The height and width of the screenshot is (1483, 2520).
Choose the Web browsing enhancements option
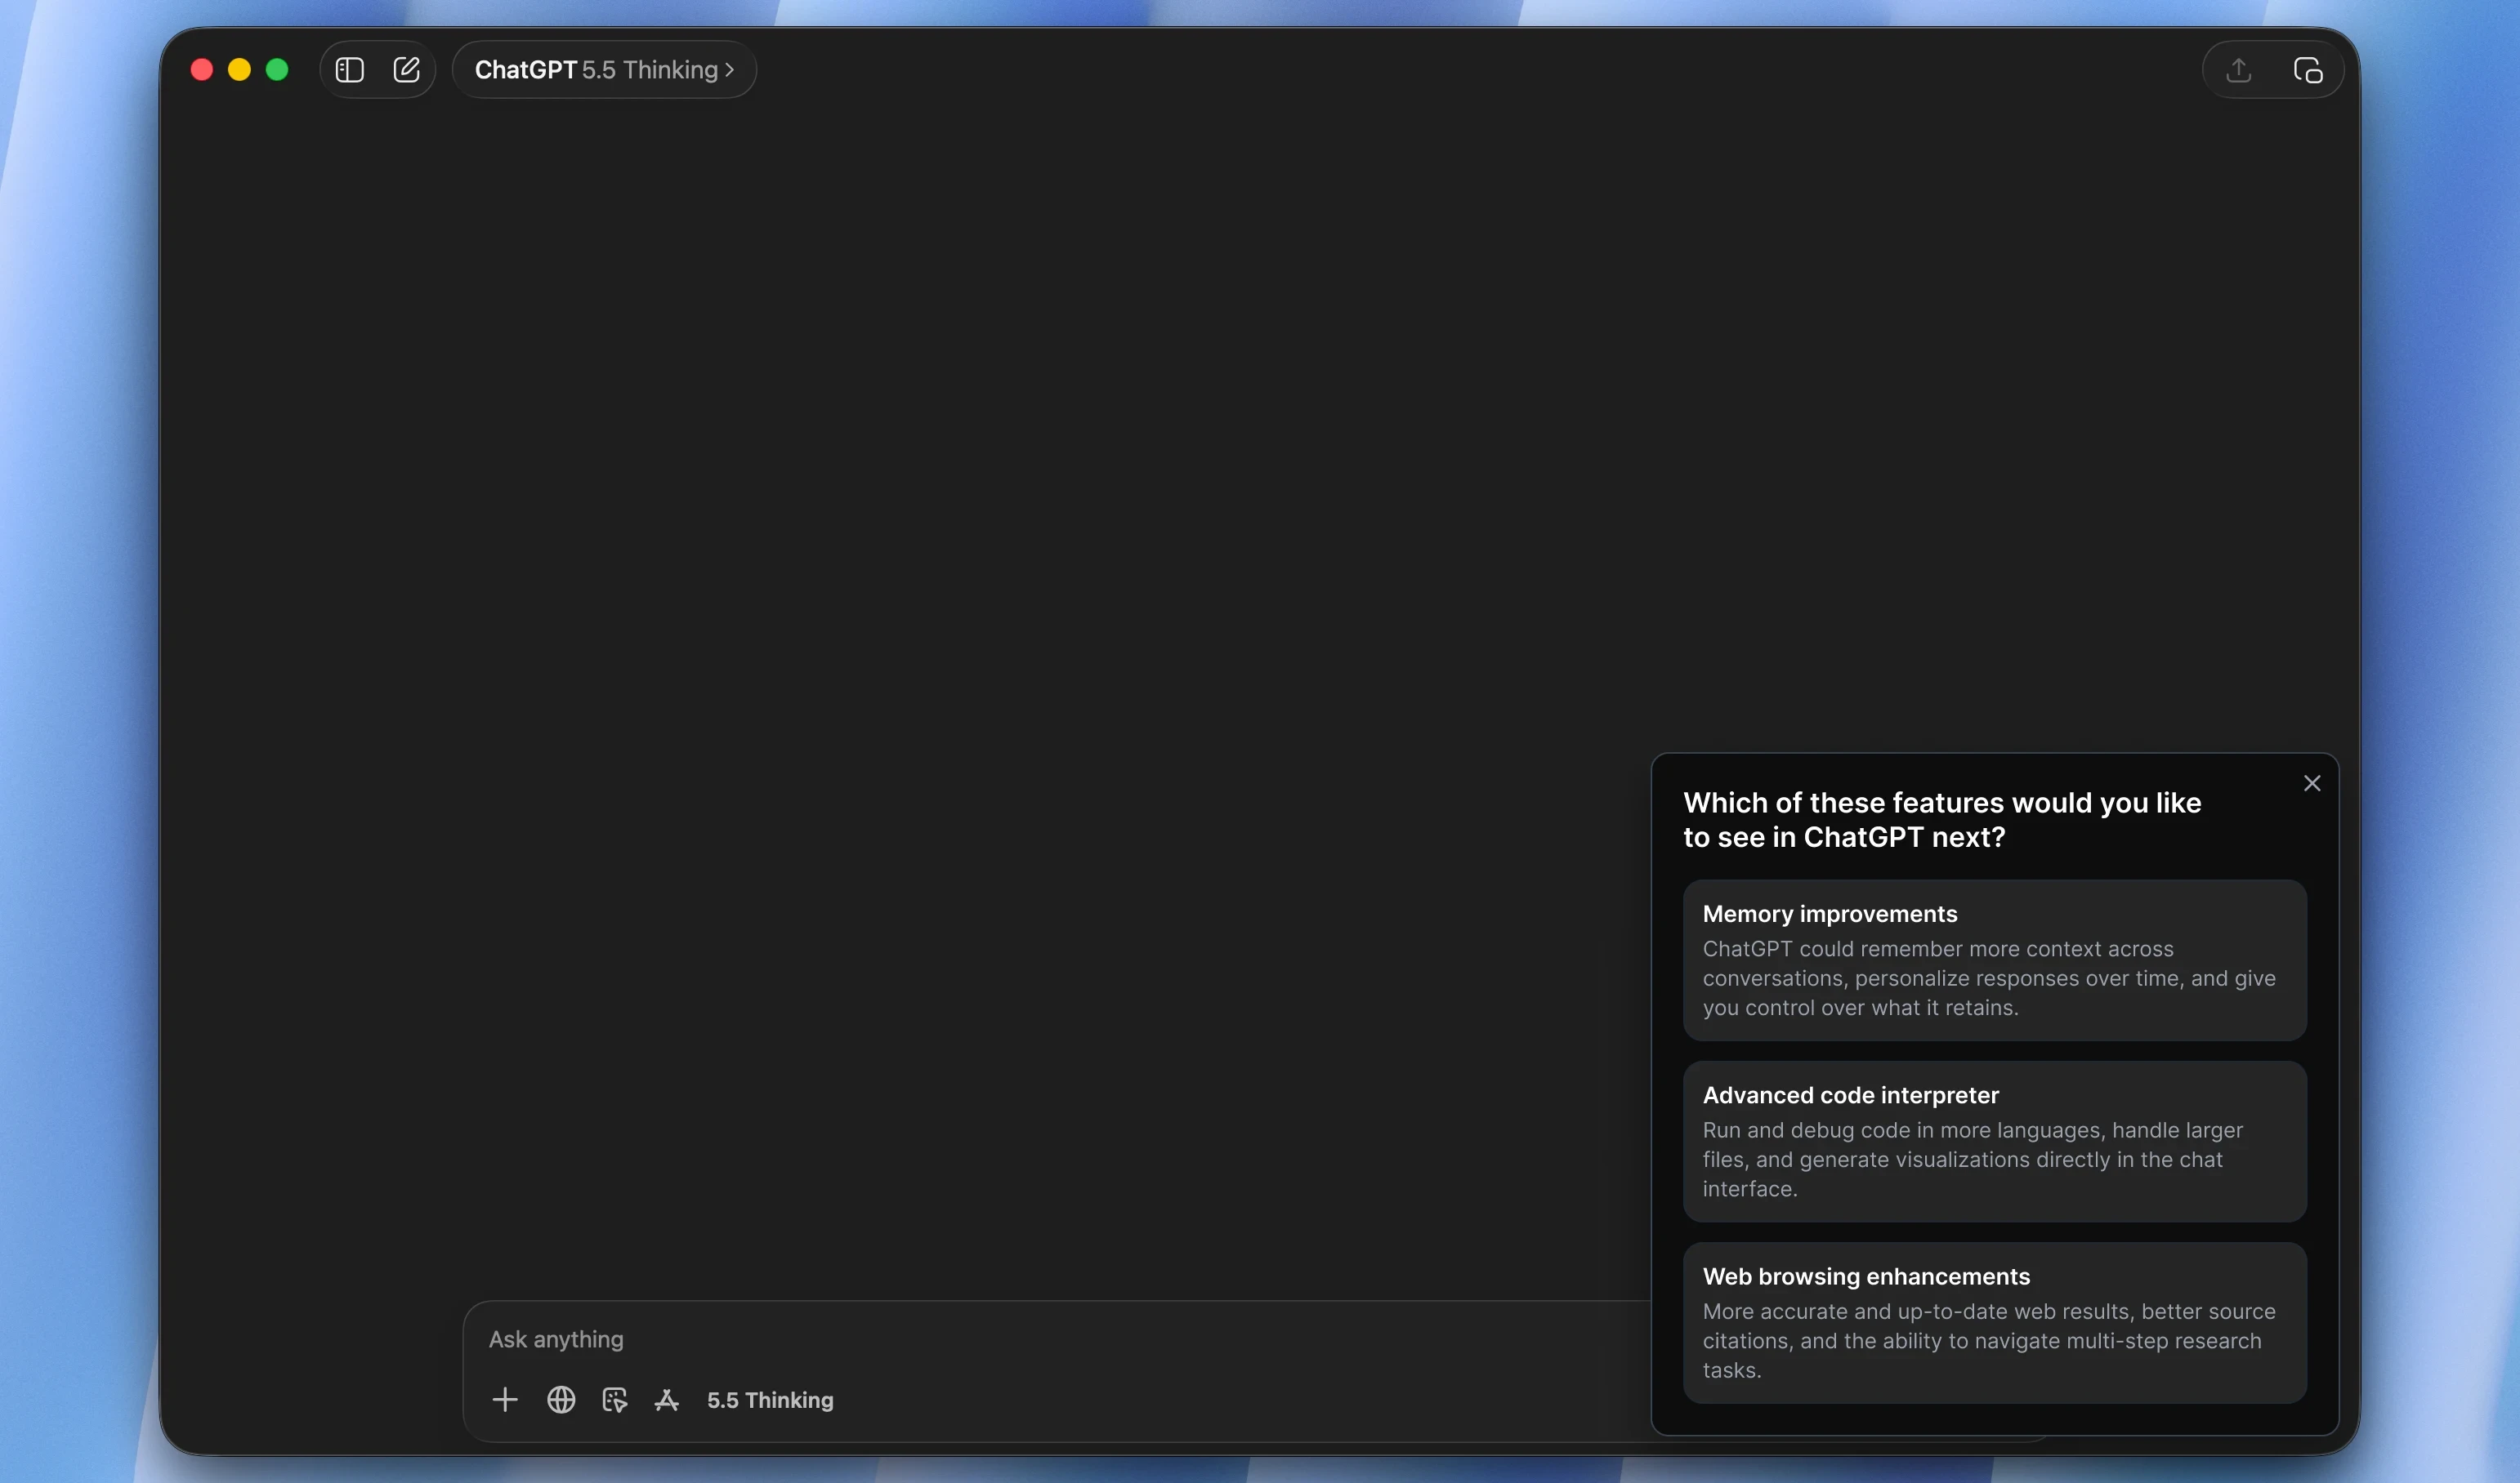point(1994,1322)
